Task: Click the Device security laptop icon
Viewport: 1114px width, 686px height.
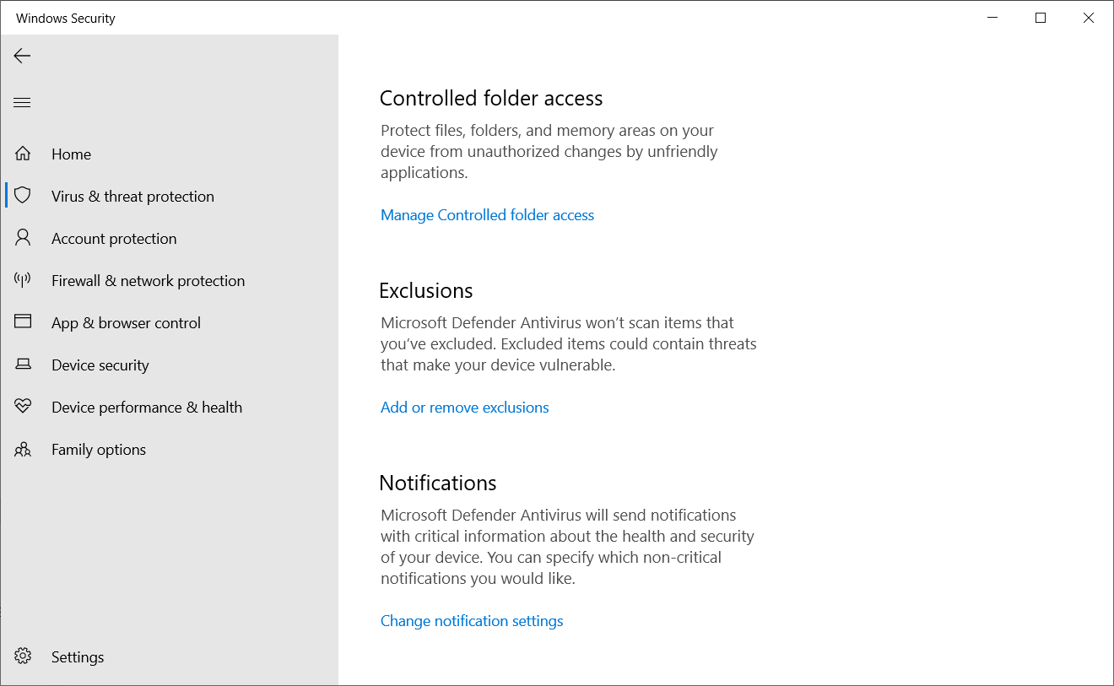Action: (23, 365)
